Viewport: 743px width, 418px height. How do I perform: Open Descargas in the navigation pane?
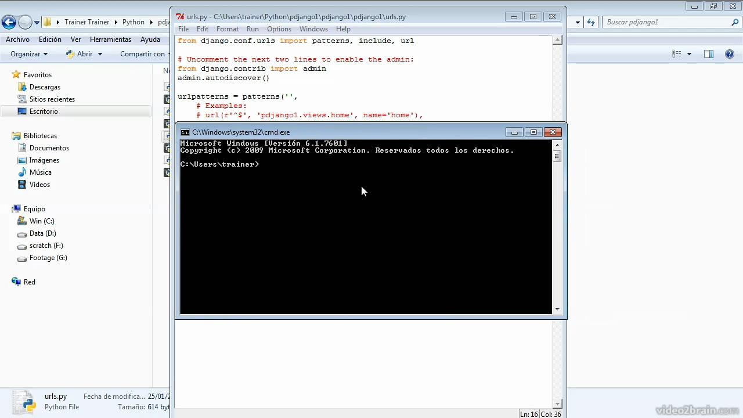[45, 87]
